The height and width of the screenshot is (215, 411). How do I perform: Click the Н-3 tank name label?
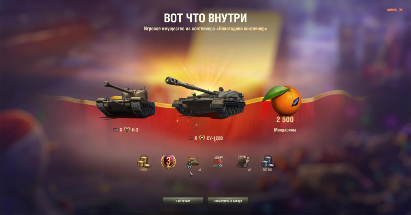pyautogui.click(x=135, y=130)
